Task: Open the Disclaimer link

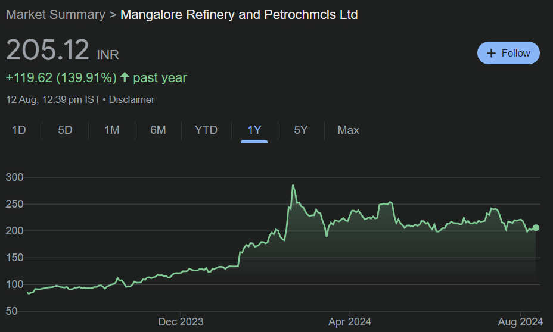Action: (x=132, y=99)
